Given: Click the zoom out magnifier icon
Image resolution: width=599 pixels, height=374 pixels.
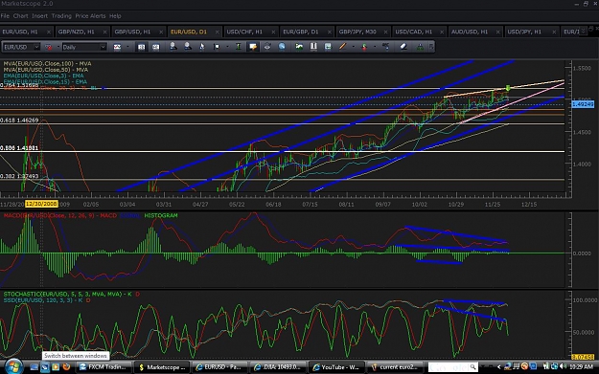Looking at the screenshot, I should point(187,47).
